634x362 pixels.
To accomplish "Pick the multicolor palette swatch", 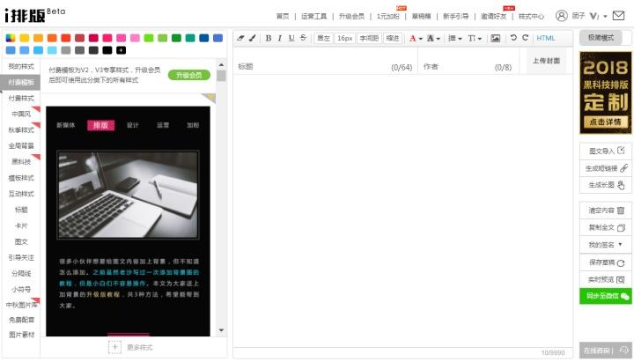I will 11,38.
